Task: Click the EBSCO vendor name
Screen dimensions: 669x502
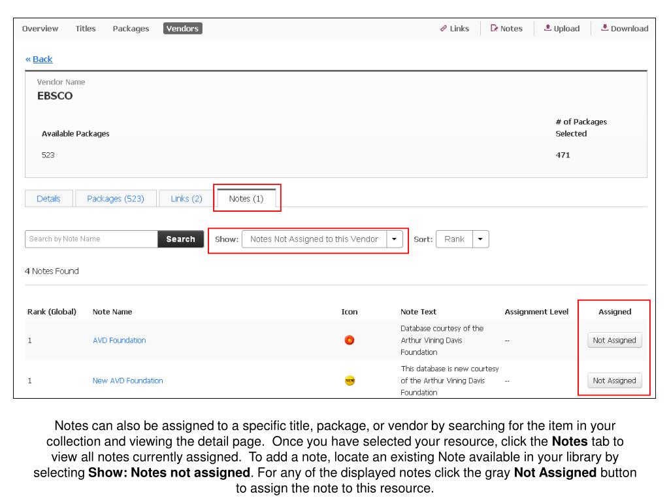Action: (55, 95)
